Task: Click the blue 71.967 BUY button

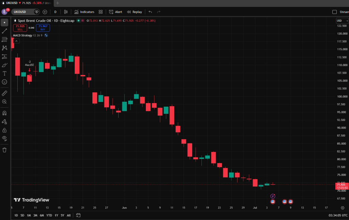Action: 43,28
